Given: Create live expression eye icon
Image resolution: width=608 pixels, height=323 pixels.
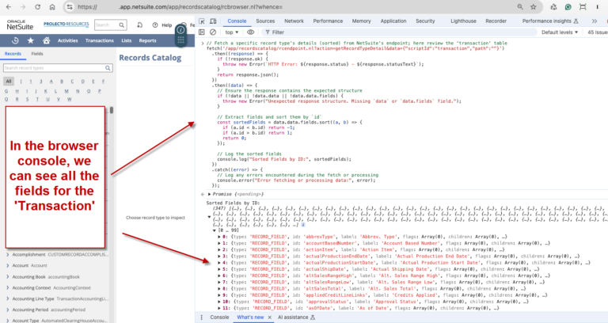Looking at the screenshot, I should (x=250, y=32).
